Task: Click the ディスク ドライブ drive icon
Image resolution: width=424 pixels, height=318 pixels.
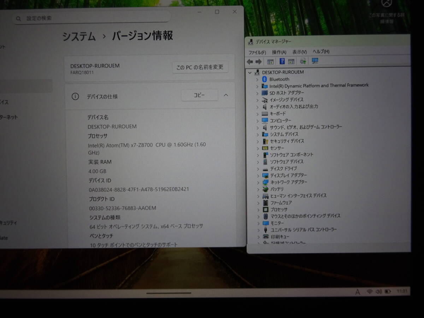Action: (265, 169)
